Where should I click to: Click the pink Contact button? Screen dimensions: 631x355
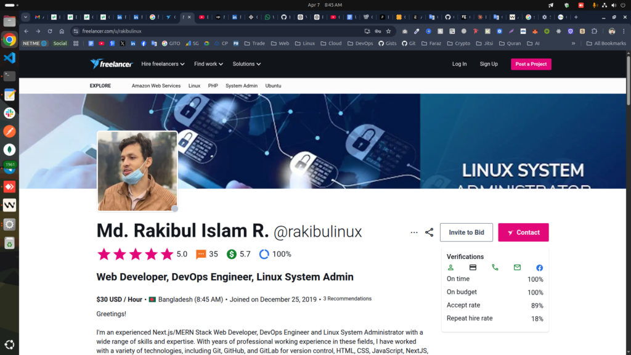[523, 232]
